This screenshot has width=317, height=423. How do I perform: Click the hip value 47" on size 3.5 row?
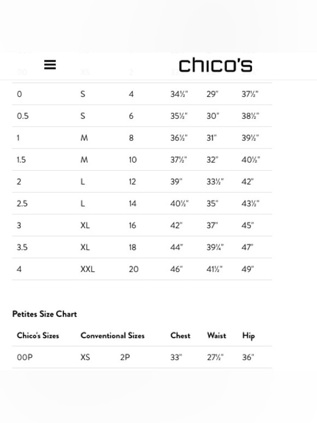pos(247,247)
